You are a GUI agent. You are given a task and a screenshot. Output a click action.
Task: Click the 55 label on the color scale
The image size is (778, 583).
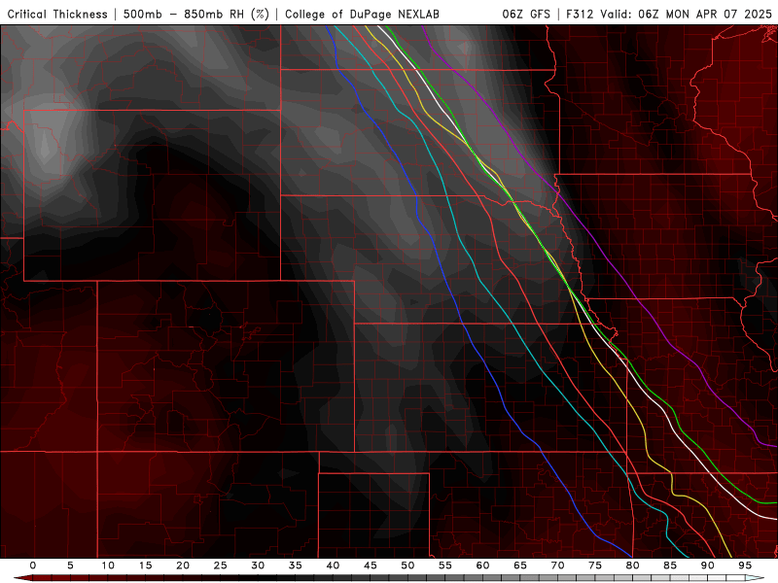445,566
